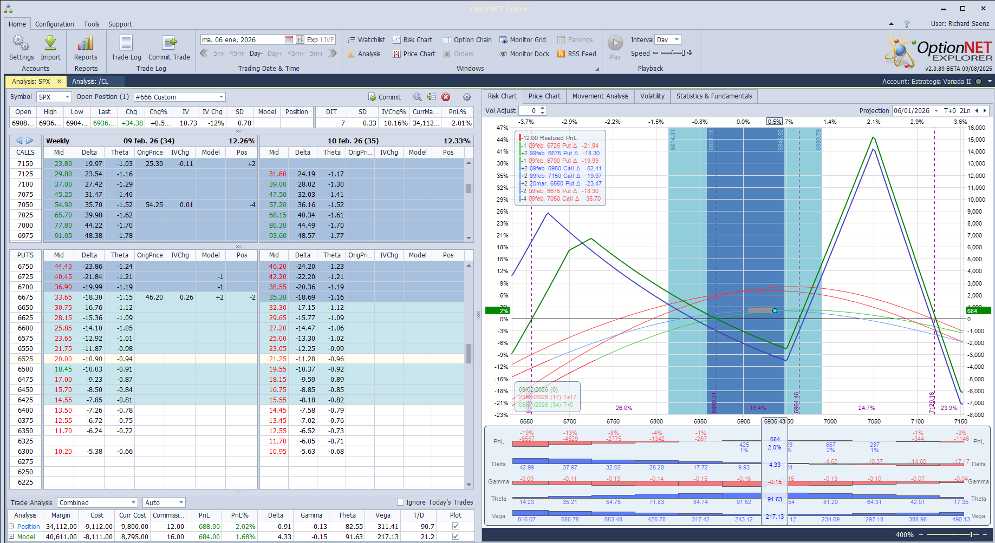Open the #666 Custom position dropdown

(x=221, y=97)
